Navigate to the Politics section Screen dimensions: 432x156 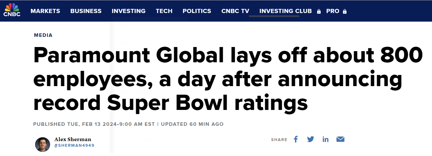point(197,11)
